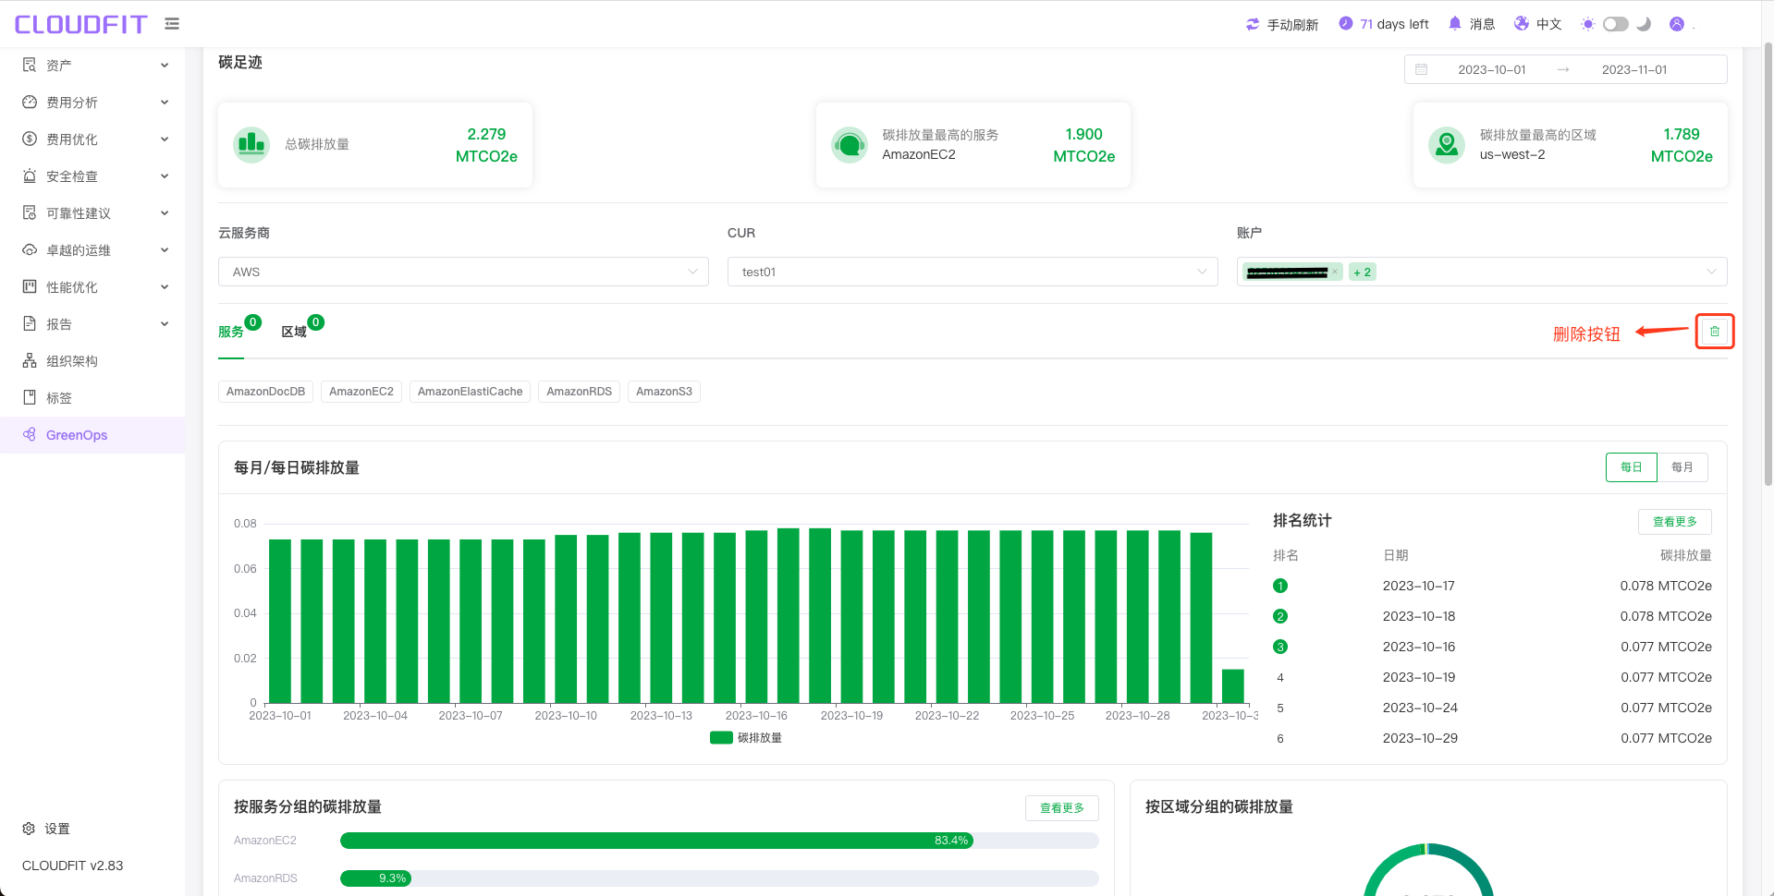Viewport: 1774px width, 896px height.
Task: Click the highest-emission service icon
Action: 850,144
